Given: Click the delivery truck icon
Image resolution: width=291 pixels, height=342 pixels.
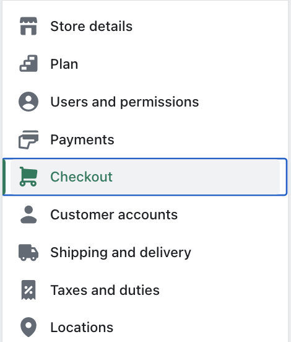Looking at the screenshot, I should [28, 252].
